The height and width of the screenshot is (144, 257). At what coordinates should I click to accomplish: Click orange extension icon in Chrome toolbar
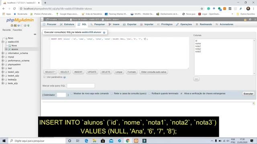point(225,9)
